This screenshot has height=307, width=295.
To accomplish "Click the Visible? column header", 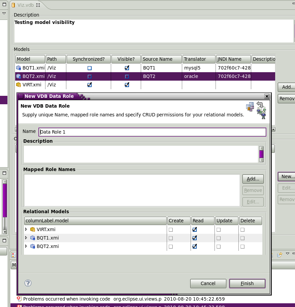I will coord(126,59).
